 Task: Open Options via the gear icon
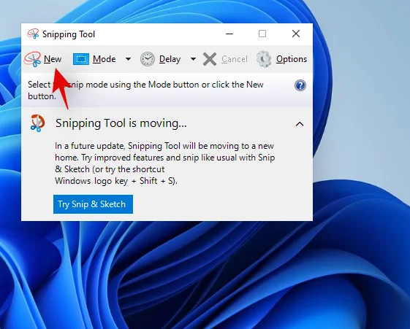point(264,59)
